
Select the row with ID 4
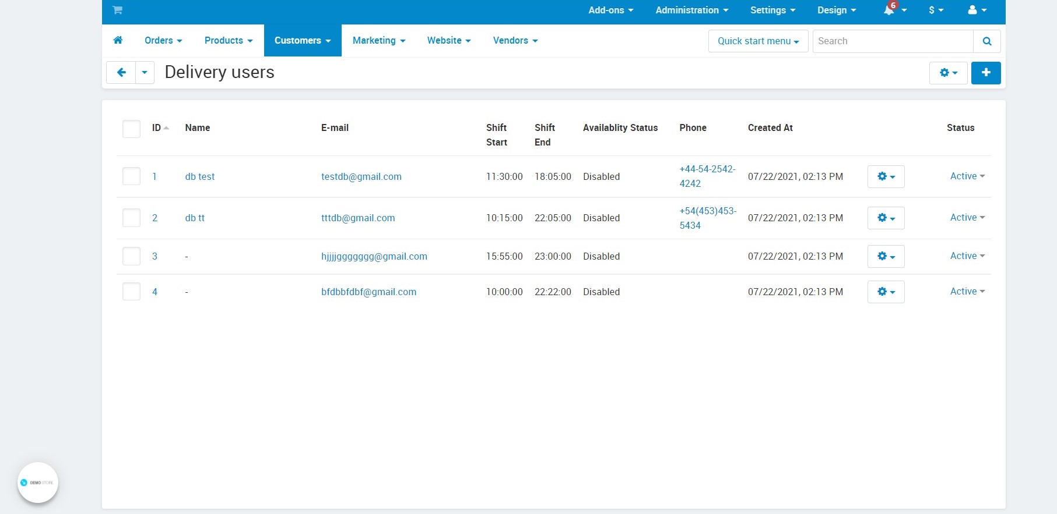pos(131,292)
